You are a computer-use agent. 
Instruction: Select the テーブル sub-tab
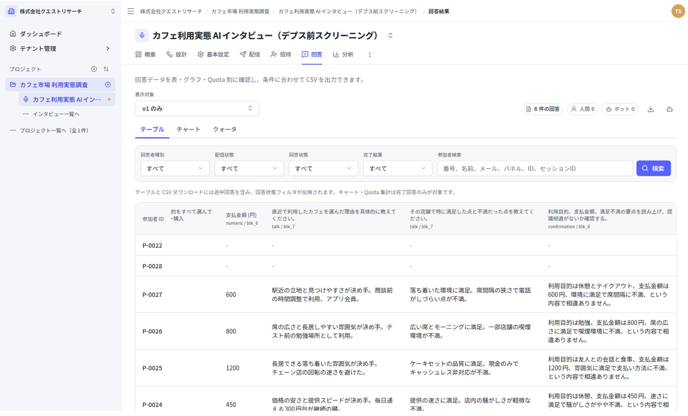[152, 129]
